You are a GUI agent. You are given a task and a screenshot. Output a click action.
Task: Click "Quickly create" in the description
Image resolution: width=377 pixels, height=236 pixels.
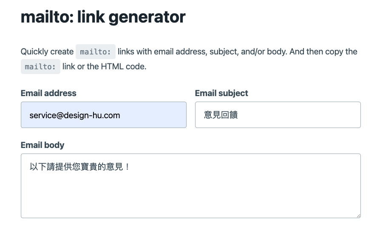click(47, 52)
